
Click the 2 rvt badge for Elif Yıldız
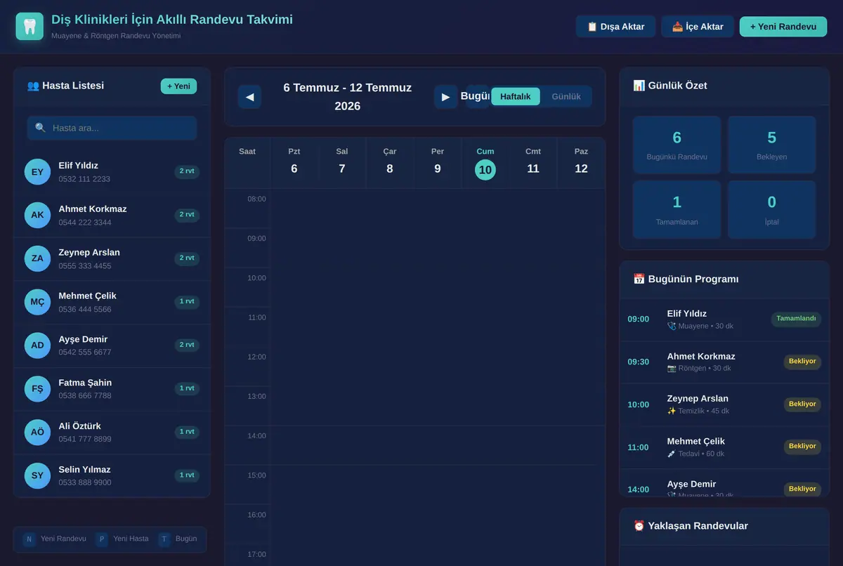(187, 171)
